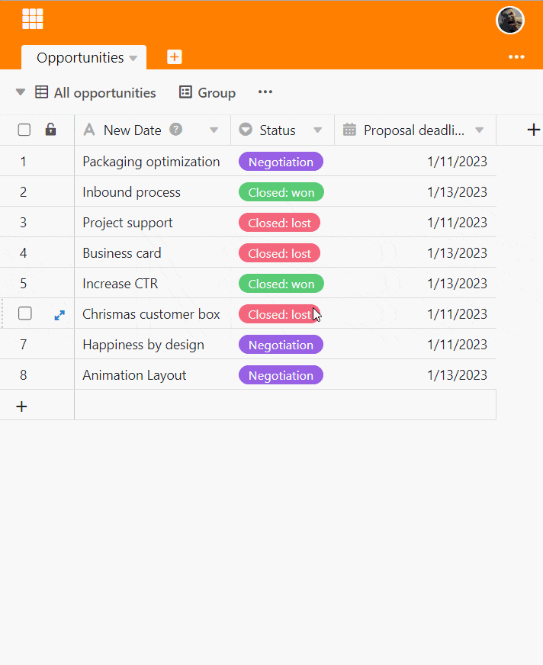The height and width of the screenshot is (665, 543).
Task: Click the lock icon in header row
Action: pos(50,130)
